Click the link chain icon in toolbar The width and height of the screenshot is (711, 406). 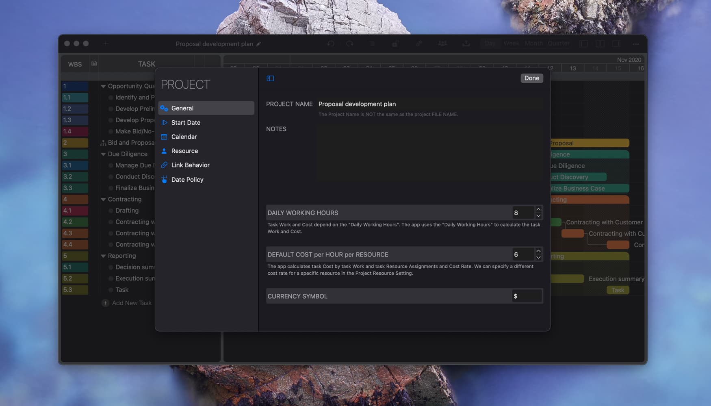click(x=419, y=43)
